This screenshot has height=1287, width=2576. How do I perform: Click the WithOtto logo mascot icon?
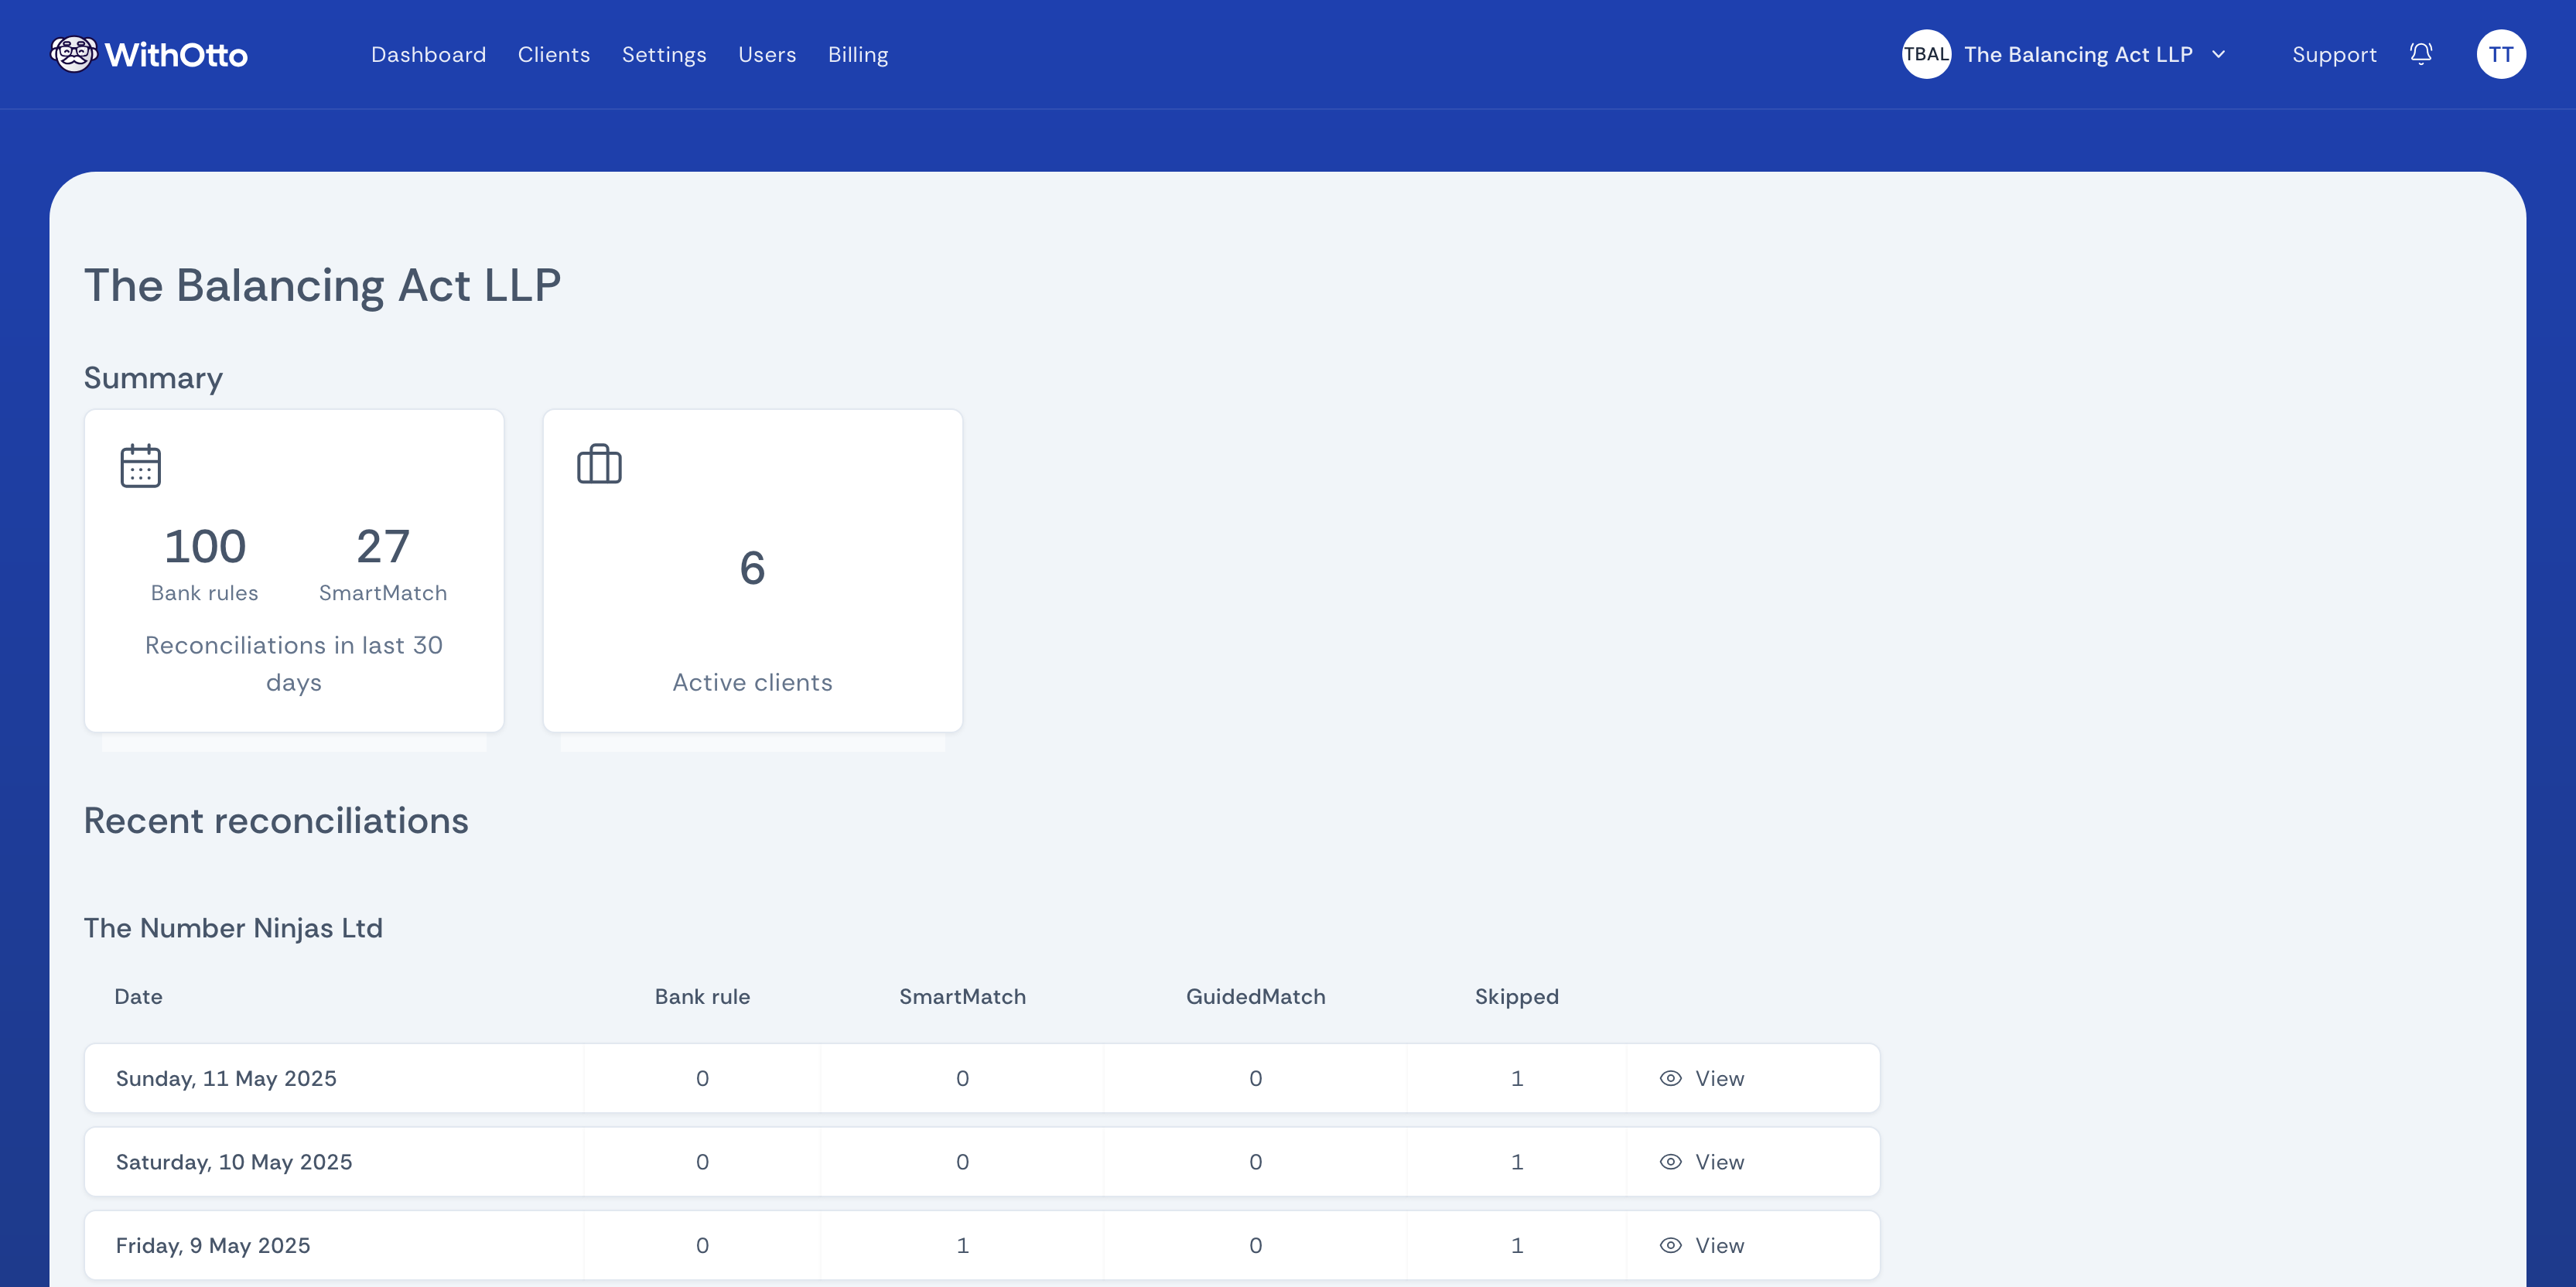click(x=74, y=54)
